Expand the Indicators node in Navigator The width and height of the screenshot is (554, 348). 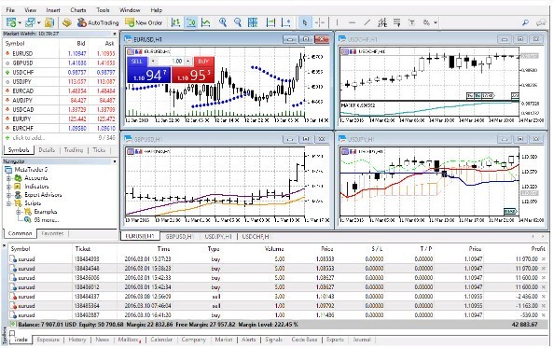pyautogui.click(x=8, y=187)
